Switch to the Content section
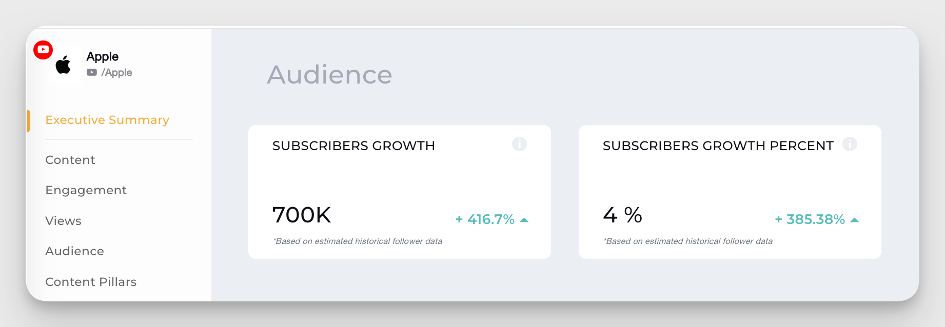945x327 pixels. pos(70,160)
